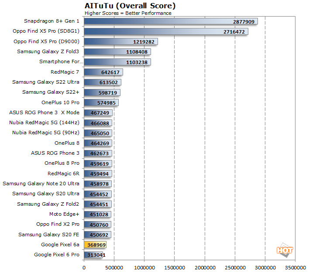Viewport: 309px width, 272px height.
Task: Select the 'Oppo Find X2 Pro' label
Action: coord(58,224)
